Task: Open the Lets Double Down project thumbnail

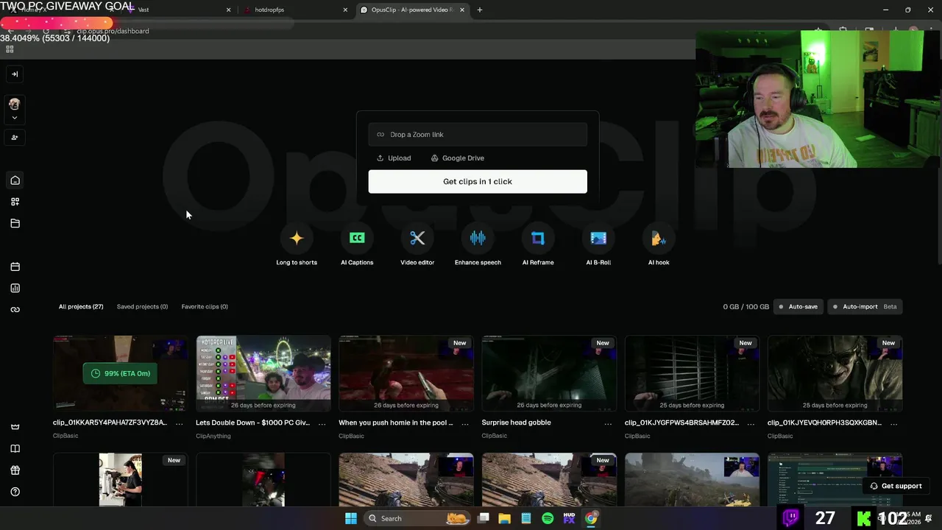Action: (x=263, y=373)
